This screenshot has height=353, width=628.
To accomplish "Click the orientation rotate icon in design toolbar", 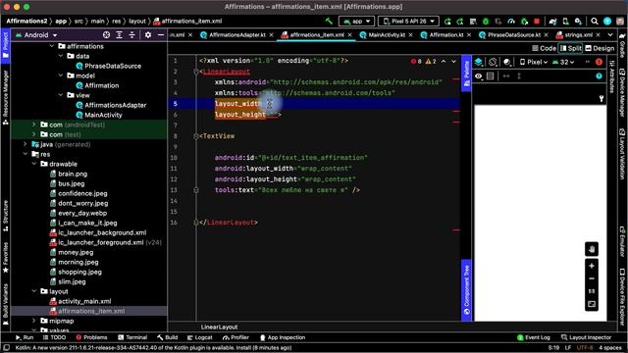I will pos(493,62).
